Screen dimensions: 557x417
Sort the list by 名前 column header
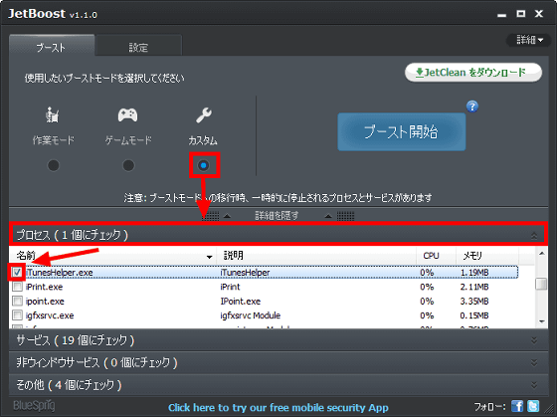click(x=112, y=255)
